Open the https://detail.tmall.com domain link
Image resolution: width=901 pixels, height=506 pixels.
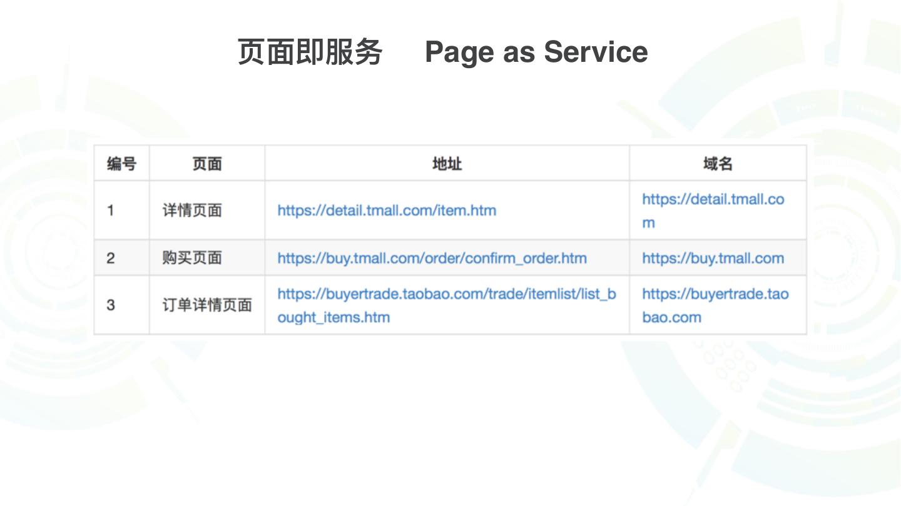tap(713, 211)
